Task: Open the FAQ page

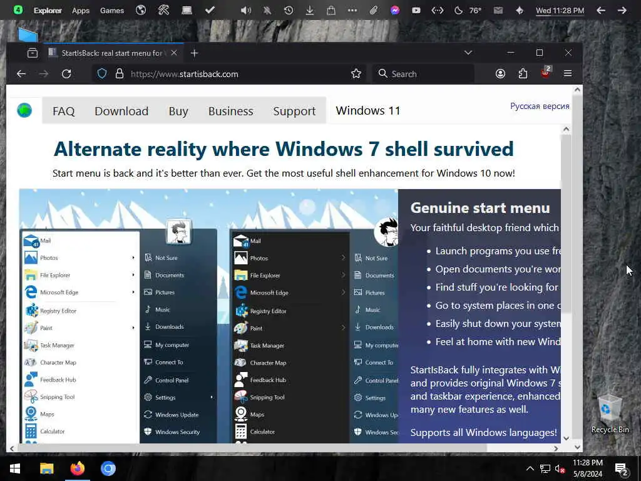Action: coord(64,111)
